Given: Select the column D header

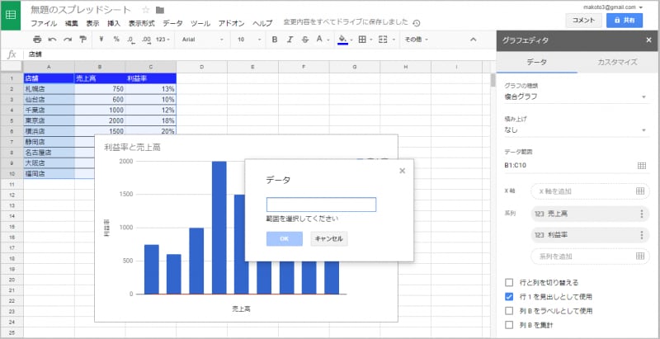Looking at the screenshot, I should [x=201, y=67].
